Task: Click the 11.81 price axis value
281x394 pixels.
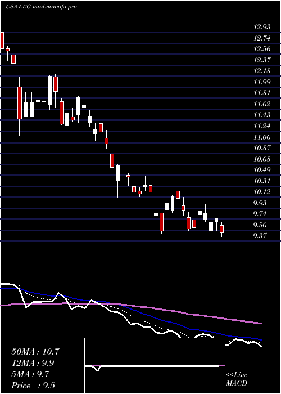Action: coord(262,93)
